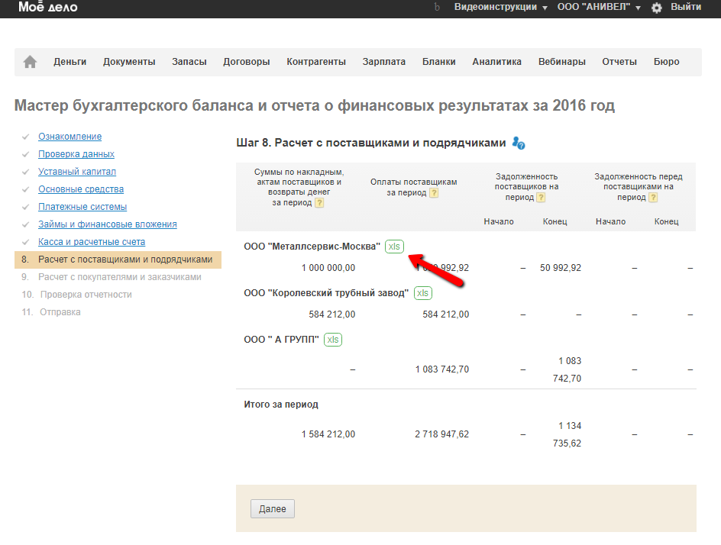Go to Ознакомление step
Image resolution: width=721 pixels, height=545 pixels.
click(x=70, y=137)
